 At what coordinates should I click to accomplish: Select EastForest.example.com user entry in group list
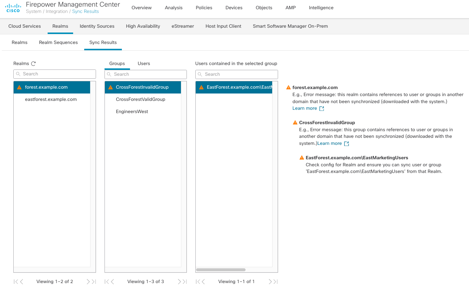(x=234, y=87)
